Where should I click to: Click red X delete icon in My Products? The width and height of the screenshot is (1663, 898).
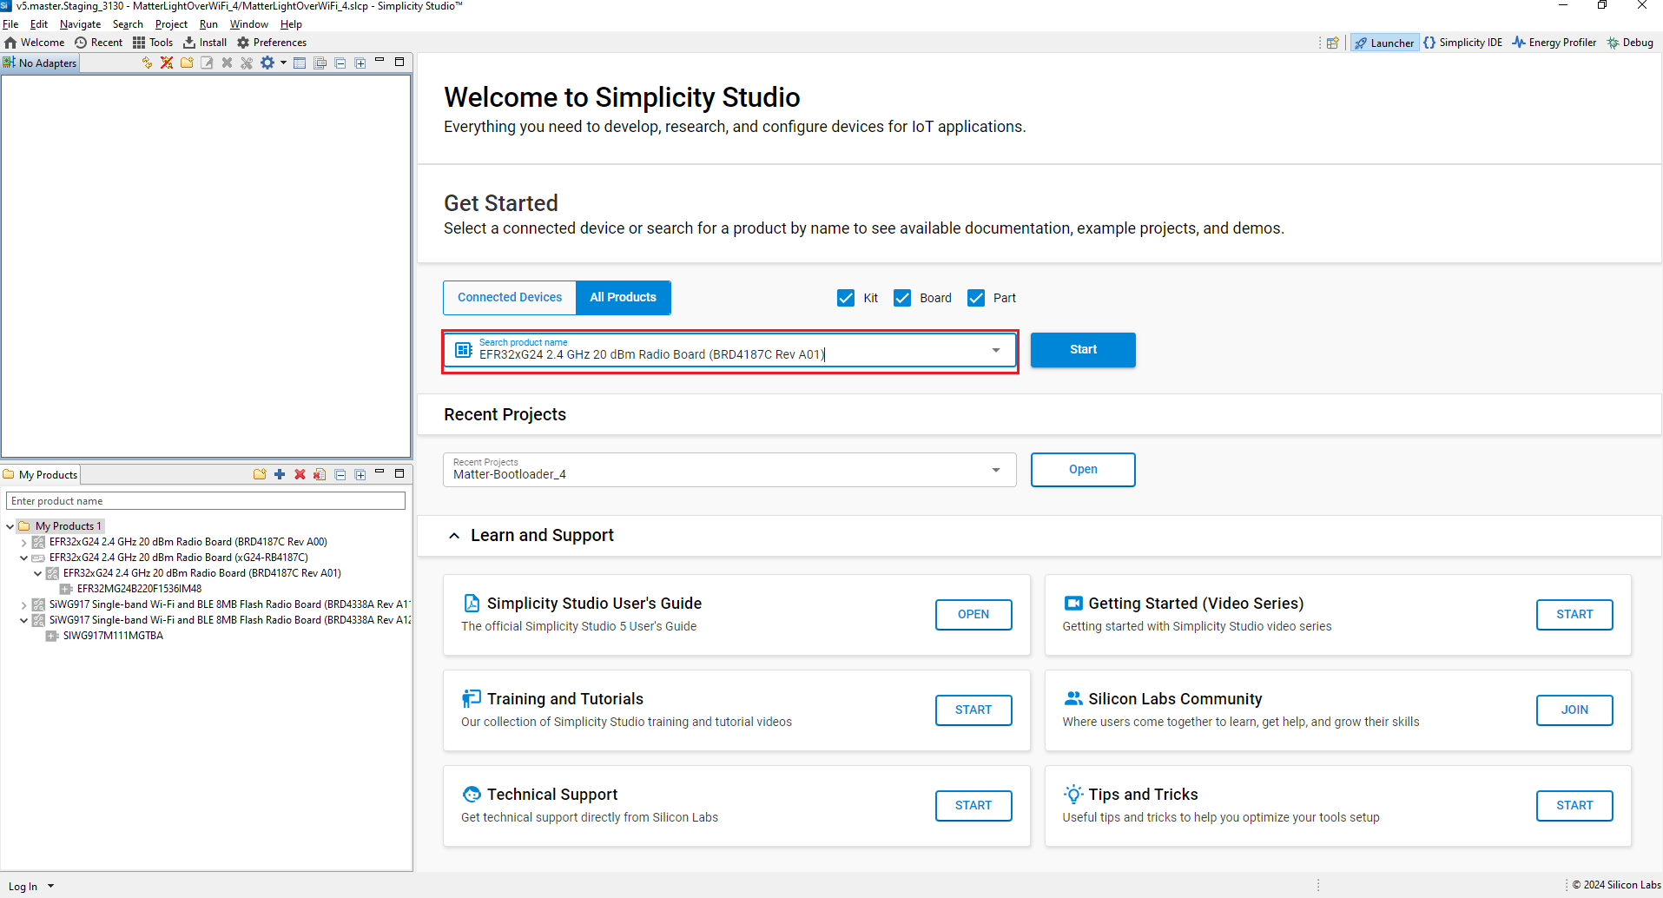(300, 474)
